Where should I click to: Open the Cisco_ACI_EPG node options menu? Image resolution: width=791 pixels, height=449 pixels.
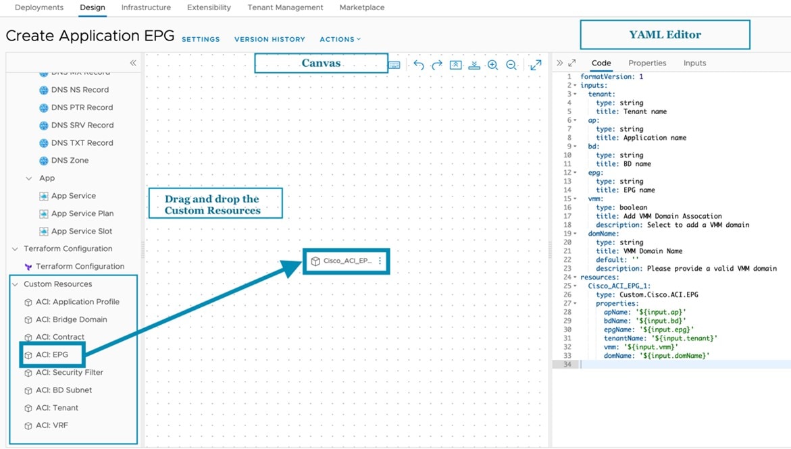click(380, 261)
